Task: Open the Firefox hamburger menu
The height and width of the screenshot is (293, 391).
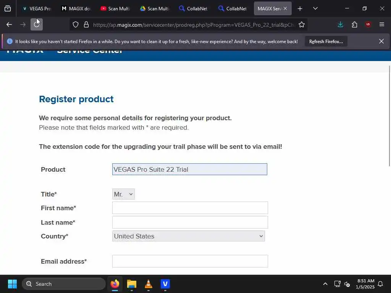Action: (382, 24)
